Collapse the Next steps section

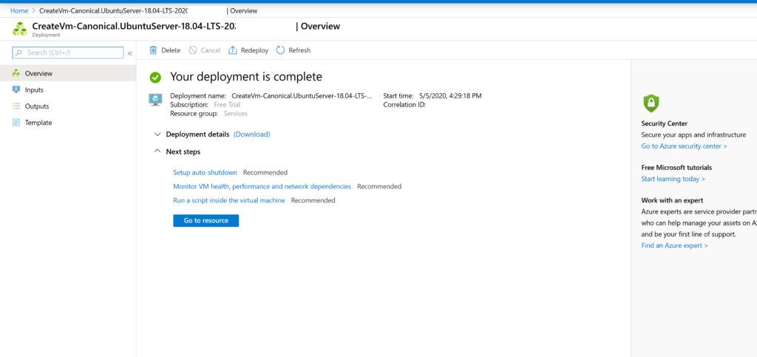point(157,152)
